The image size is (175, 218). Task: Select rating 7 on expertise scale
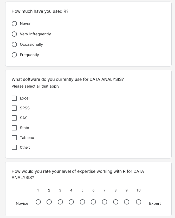(105, 202)
